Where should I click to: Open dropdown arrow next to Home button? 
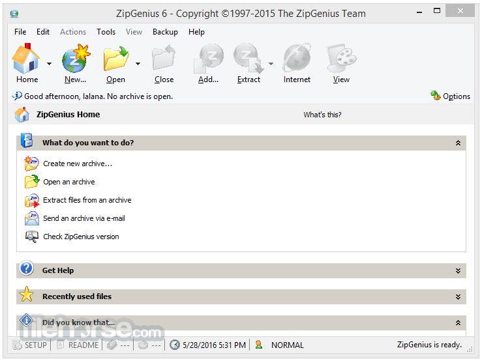[49, 64]
